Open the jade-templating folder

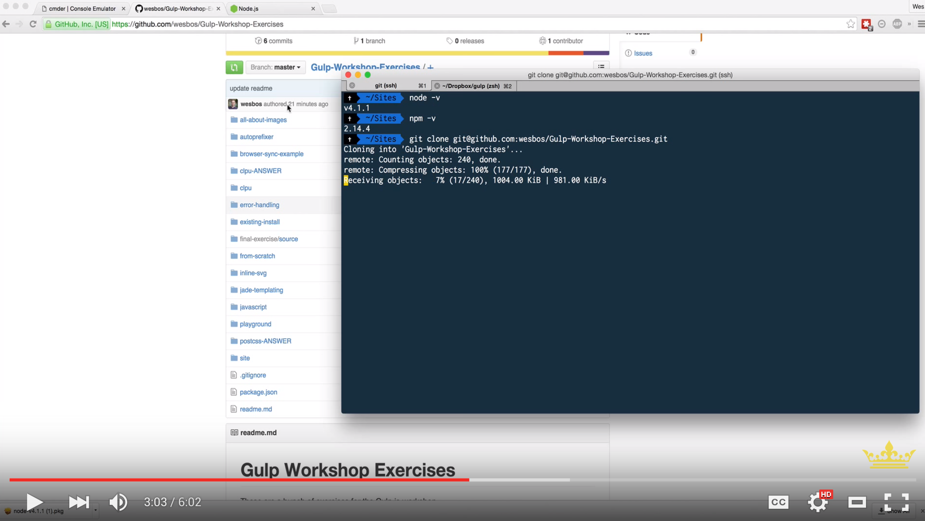pos(261,290)
